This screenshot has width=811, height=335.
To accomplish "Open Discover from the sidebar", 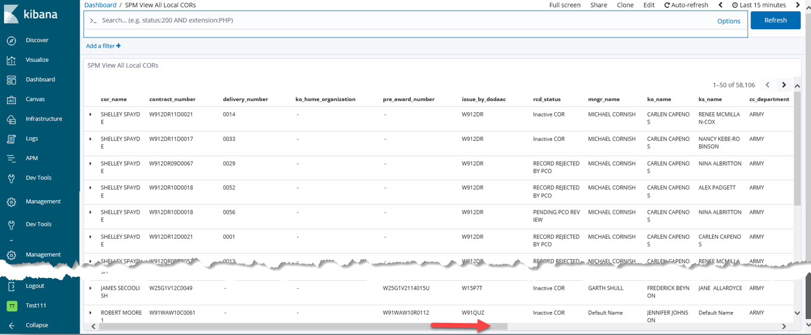I will pyautogui.click(x=37, y=40).
